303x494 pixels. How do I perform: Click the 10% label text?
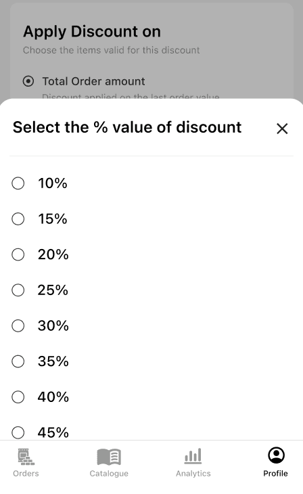tap(53, 183)
